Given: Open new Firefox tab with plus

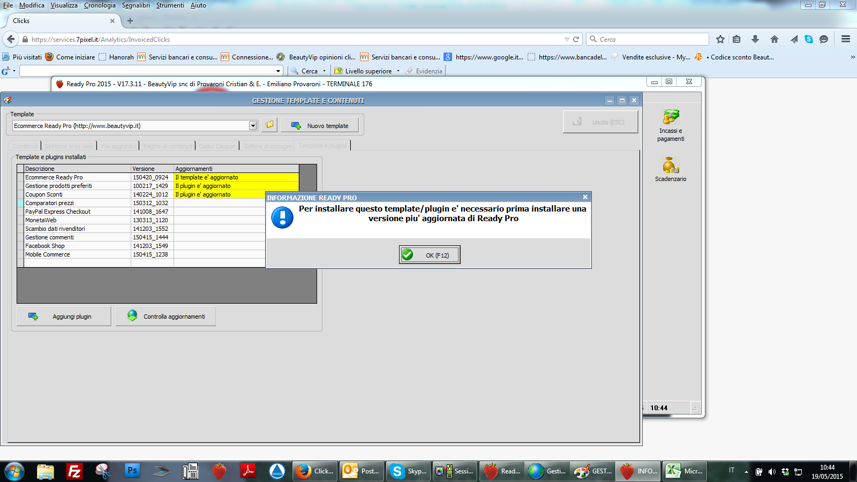Looking at the screenshot, I should pos(130,21).
